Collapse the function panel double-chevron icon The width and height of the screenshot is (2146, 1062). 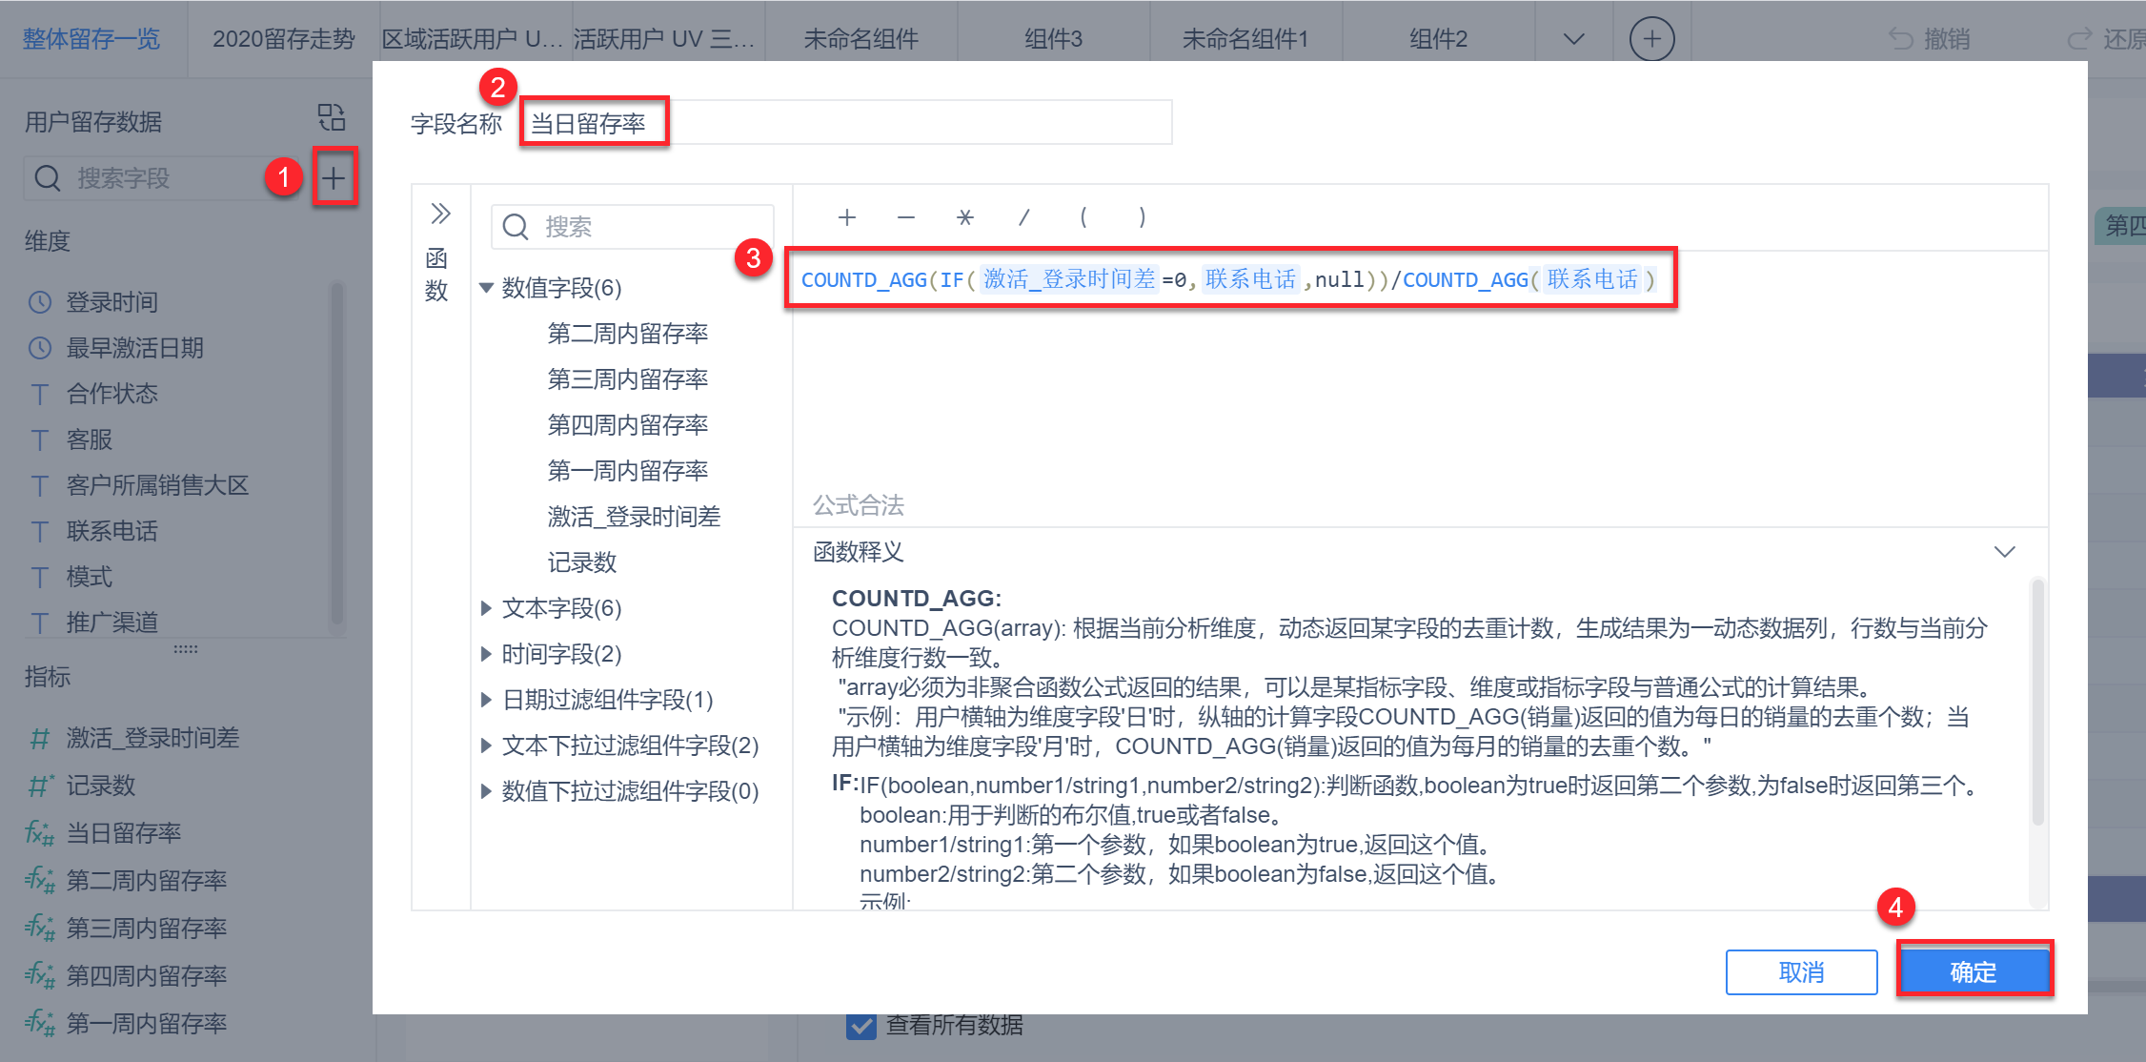pyautogui.click(x=440, y=214)
